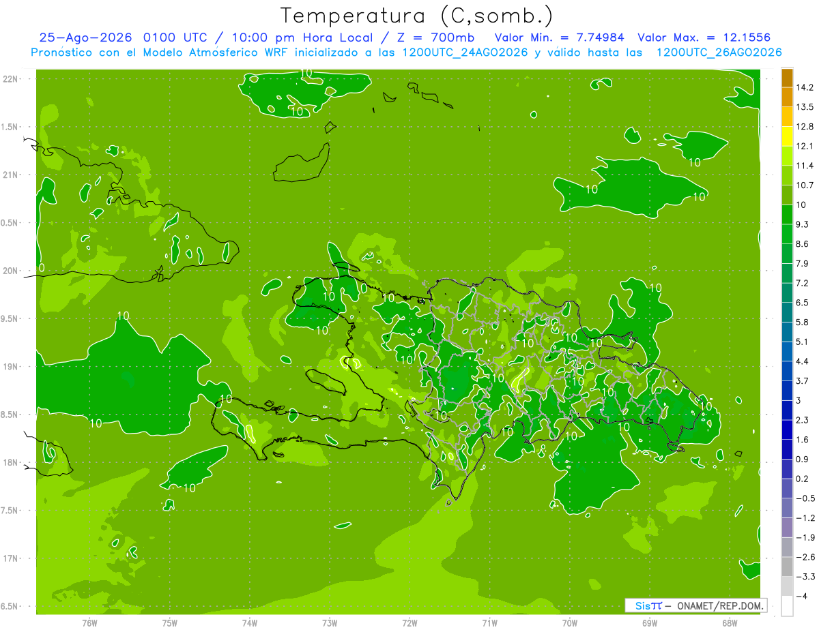Click legend value "10.7"

[805, 185]
